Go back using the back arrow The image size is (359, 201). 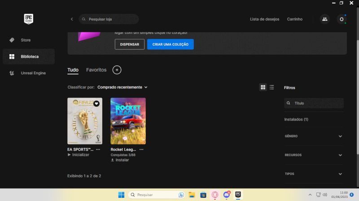coord(72,19)
